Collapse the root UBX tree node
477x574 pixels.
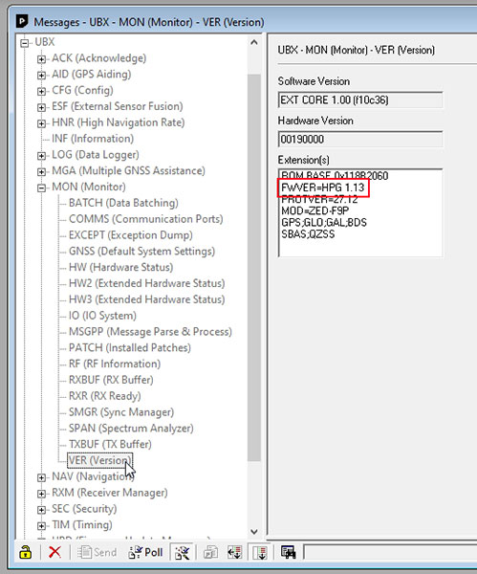[25, 43]
